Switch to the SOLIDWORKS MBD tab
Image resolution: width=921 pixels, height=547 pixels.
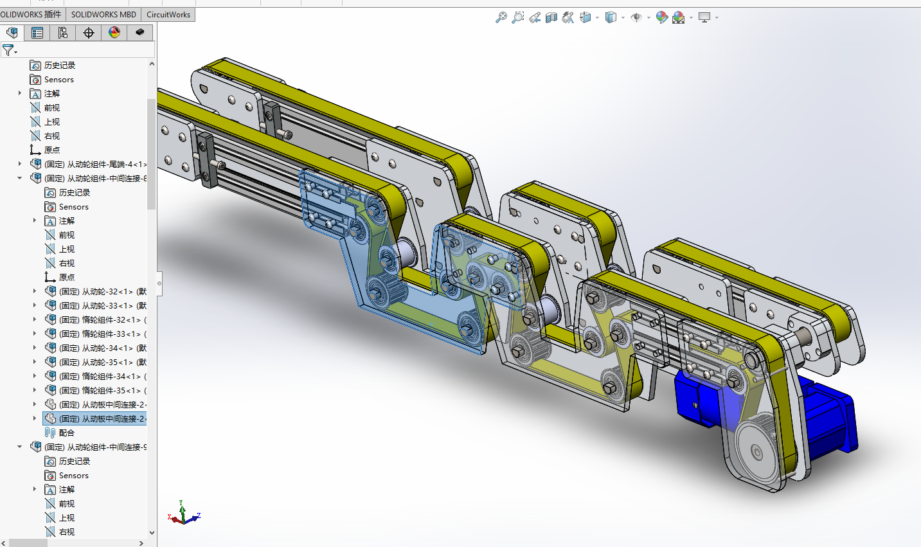103,14
